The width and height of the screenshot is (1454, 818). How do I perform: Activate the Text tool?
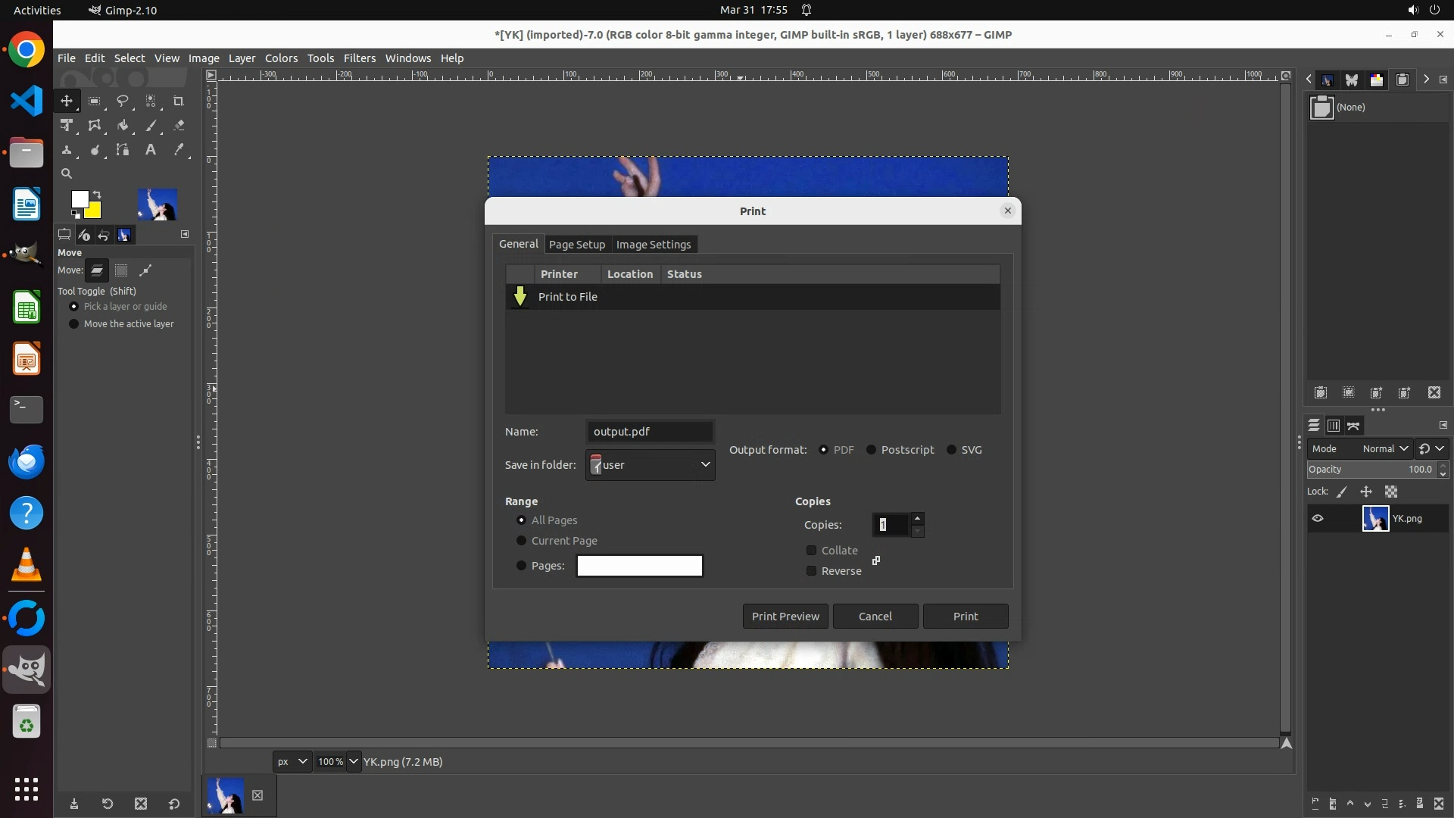point(151,150)
